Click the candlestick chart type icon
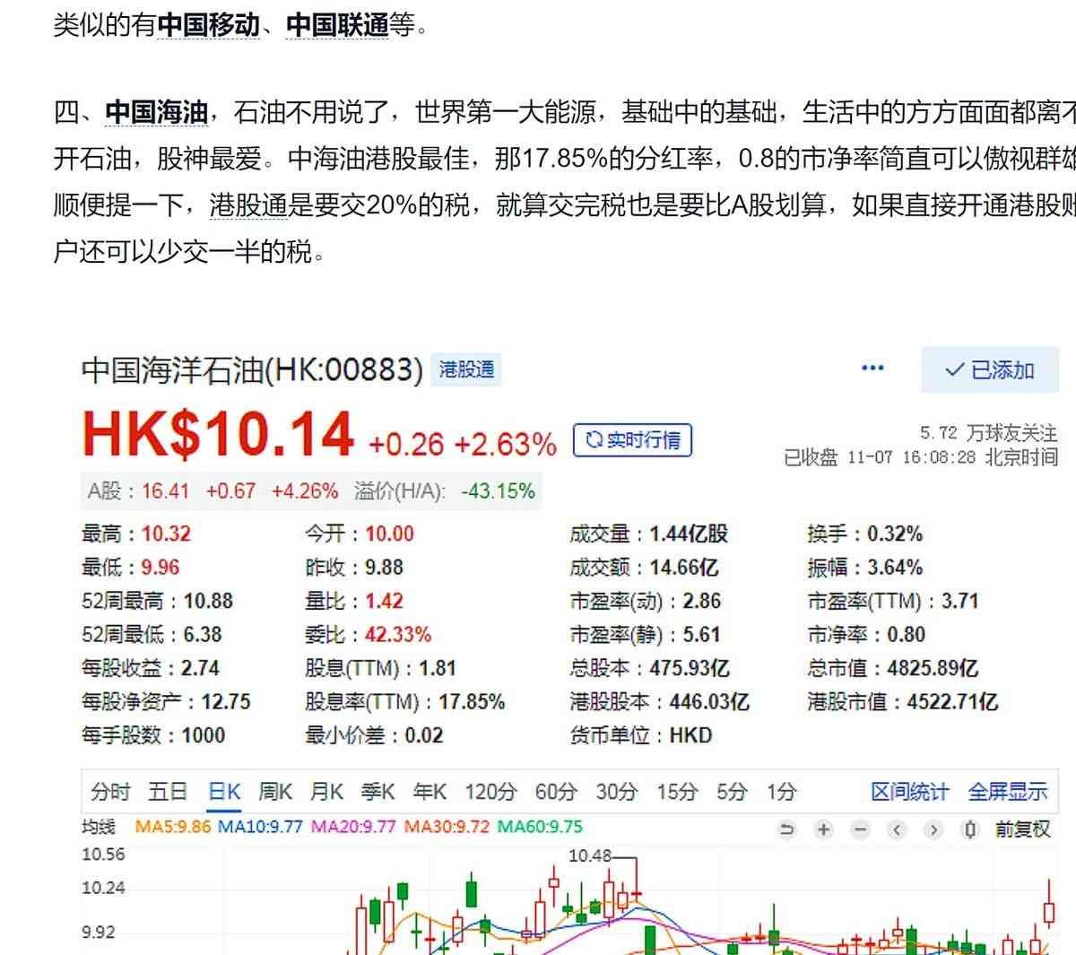The width and height of the screenshot is (1076, 955). [x=970, y=829]
